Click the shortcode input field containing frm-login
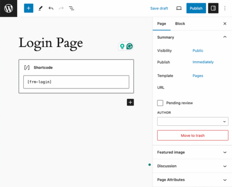 pyautogui.click(x=76, y=82)
